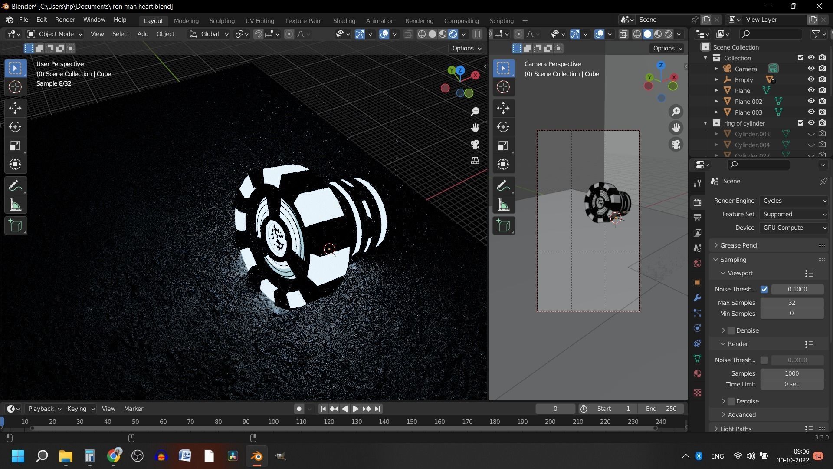This screenshot has width=833, height=469.
Task: Select the Transform tool in left viewport
Action: tap(16, 164)
